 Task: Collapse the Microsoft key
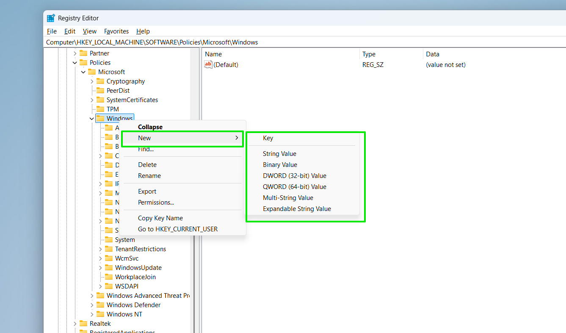pyautogui.click(x=83, y=72)
